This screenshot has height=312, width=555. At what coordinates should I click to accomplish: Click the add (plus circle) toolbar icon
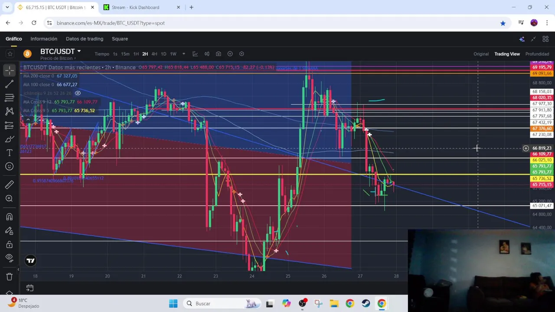230,54
